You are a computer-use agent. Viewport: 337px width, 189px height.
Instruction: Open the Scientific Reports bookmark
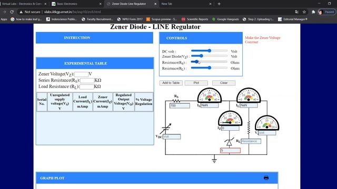[195, 19]
